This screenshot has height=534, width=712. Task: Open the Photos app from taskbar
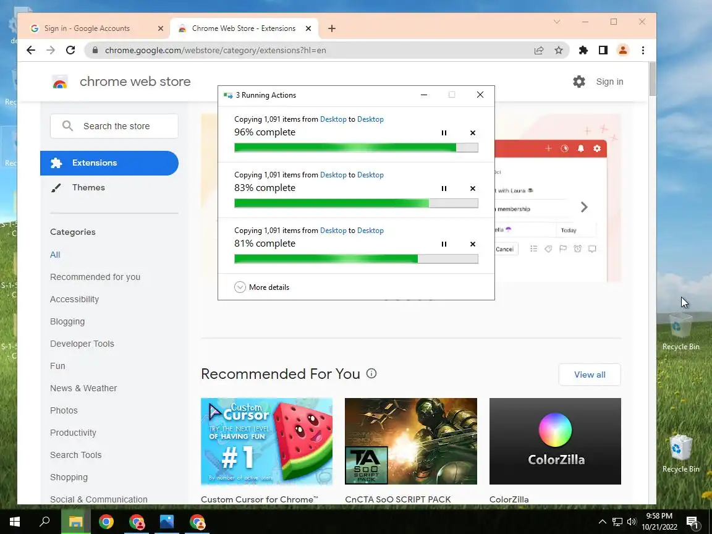(x=167, y=522)
